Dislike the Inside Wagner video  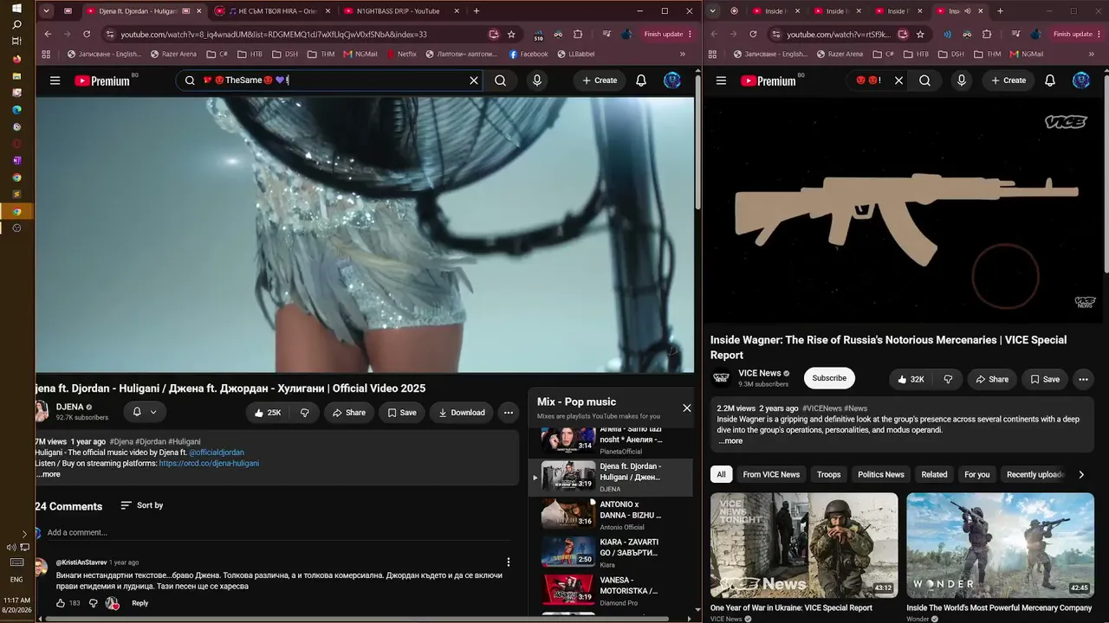coord(948,379)
